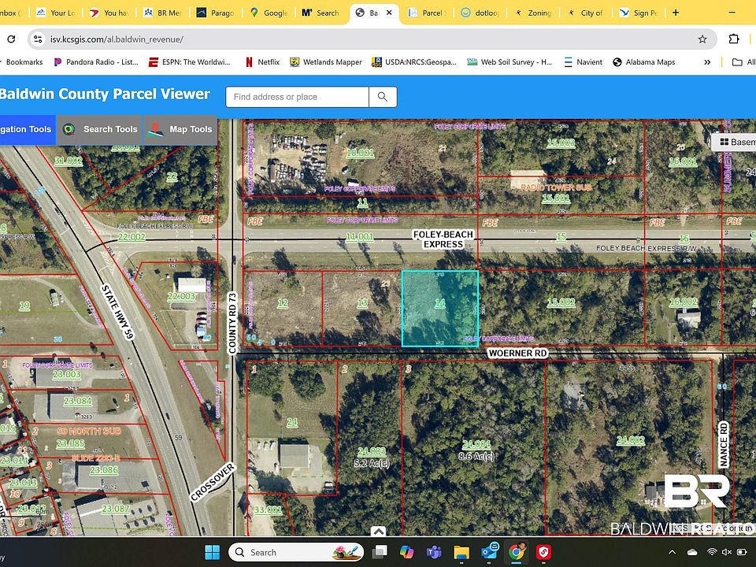This screenshot has height=567, width=756.
Task: Switch to the Sign browser tab
Action: point(639,13)
